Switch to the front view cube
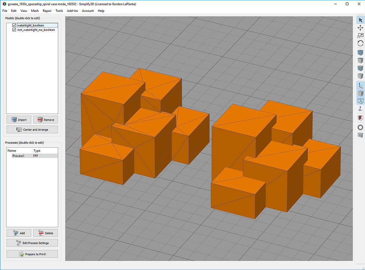Screen dimensions: 365x270 click(361, 68)
